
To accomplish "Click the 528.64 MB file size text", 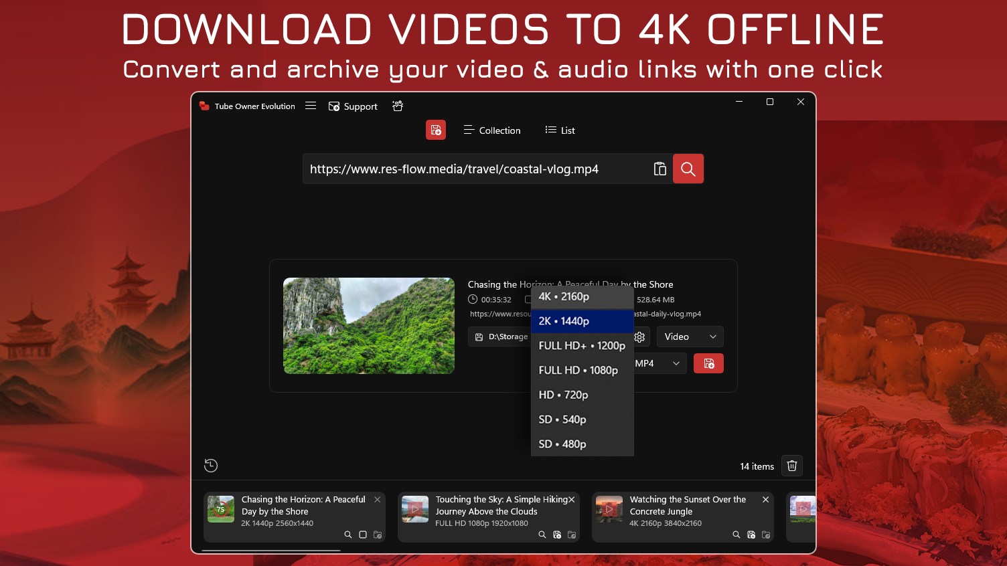I will [x=655, y=300].
